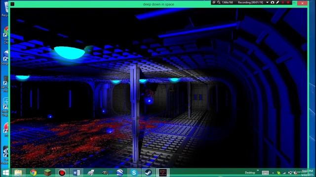Stop recording with the rightmost red button

click(x=288, y=2)
